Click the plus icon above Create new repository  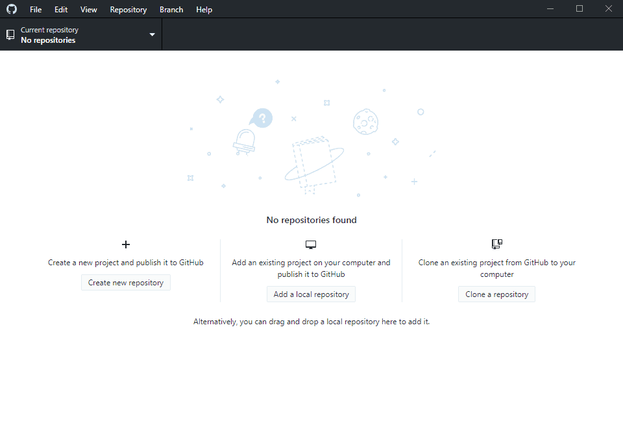tap(125, 244)
